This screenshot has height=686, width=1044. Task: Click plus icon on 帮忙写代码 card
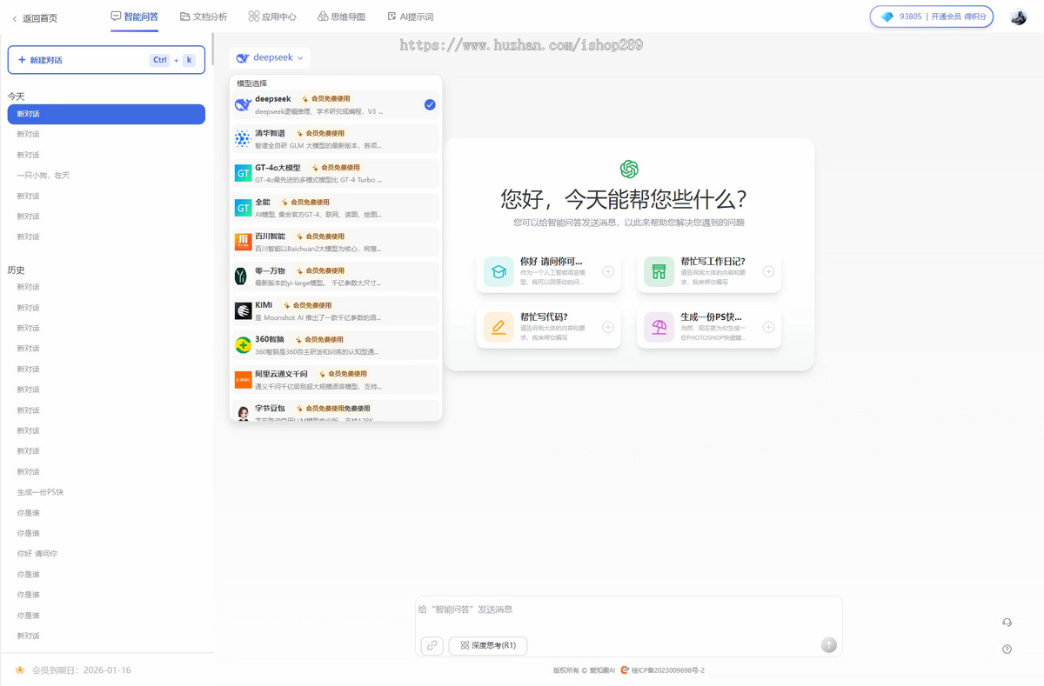pyautogui.click(x=607, y=327)
